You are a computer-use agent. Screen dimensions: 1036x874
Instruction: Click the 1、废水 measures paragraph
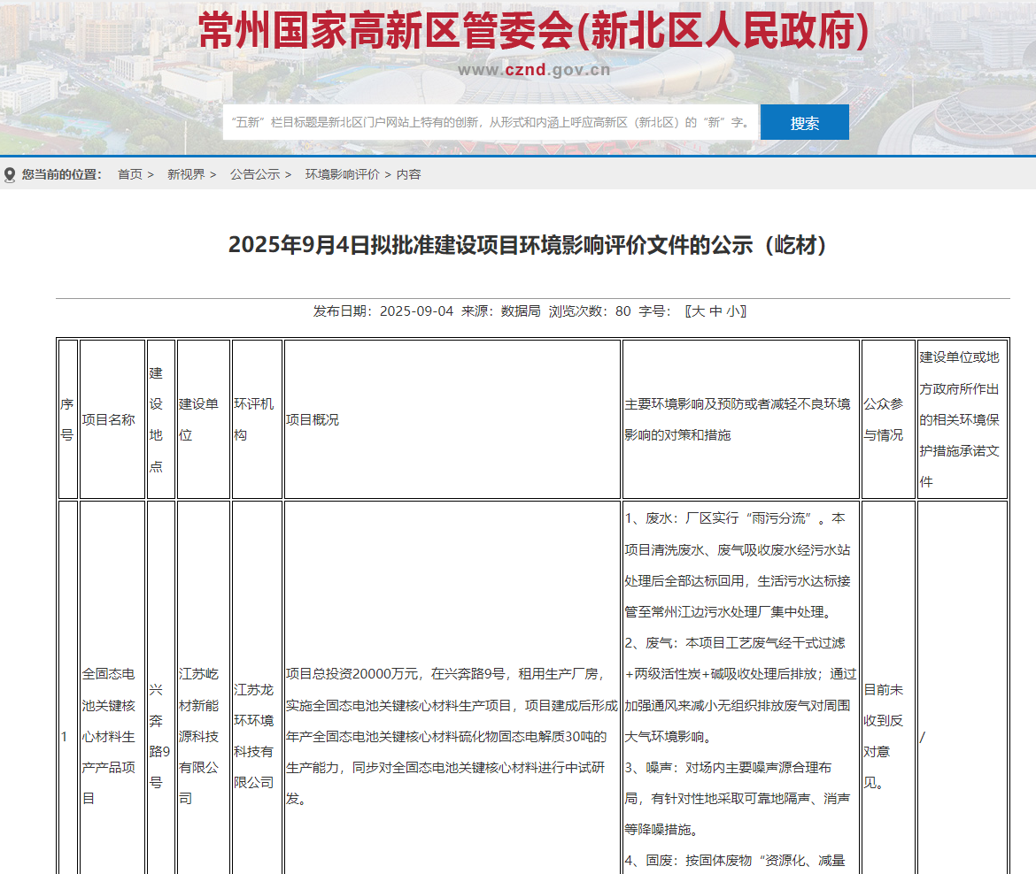pyautogui.click(x=738, y=565)
